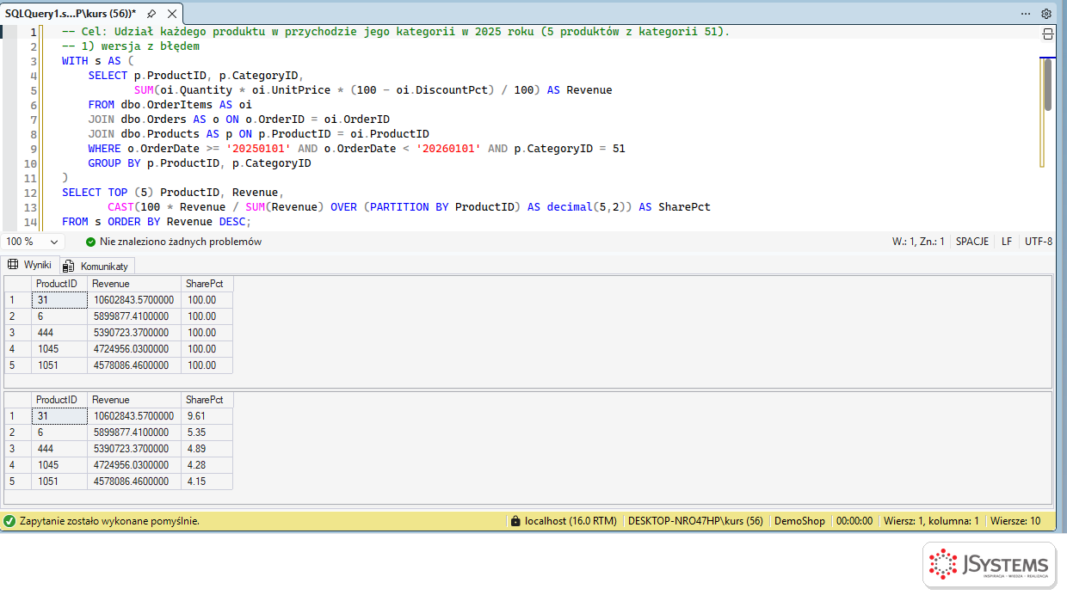Select the SharePct cell showing 4.89
This screenshot has height=595, width=1067.
(207, 449)
